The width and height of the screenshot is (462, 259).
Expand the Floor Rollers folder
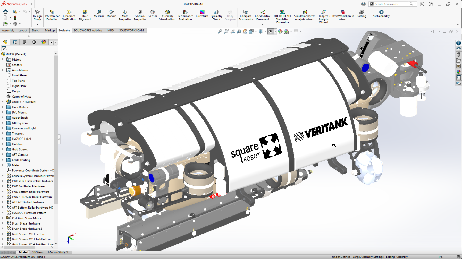coord(3,107)
